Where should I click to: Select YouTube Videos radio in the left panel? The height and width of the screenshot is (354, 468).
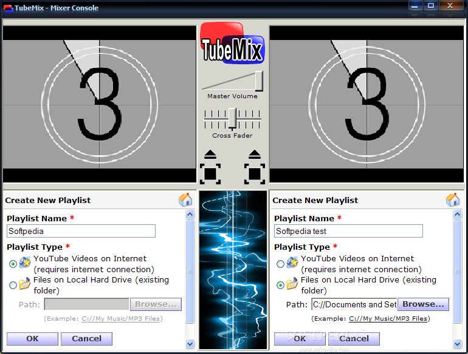13,264
